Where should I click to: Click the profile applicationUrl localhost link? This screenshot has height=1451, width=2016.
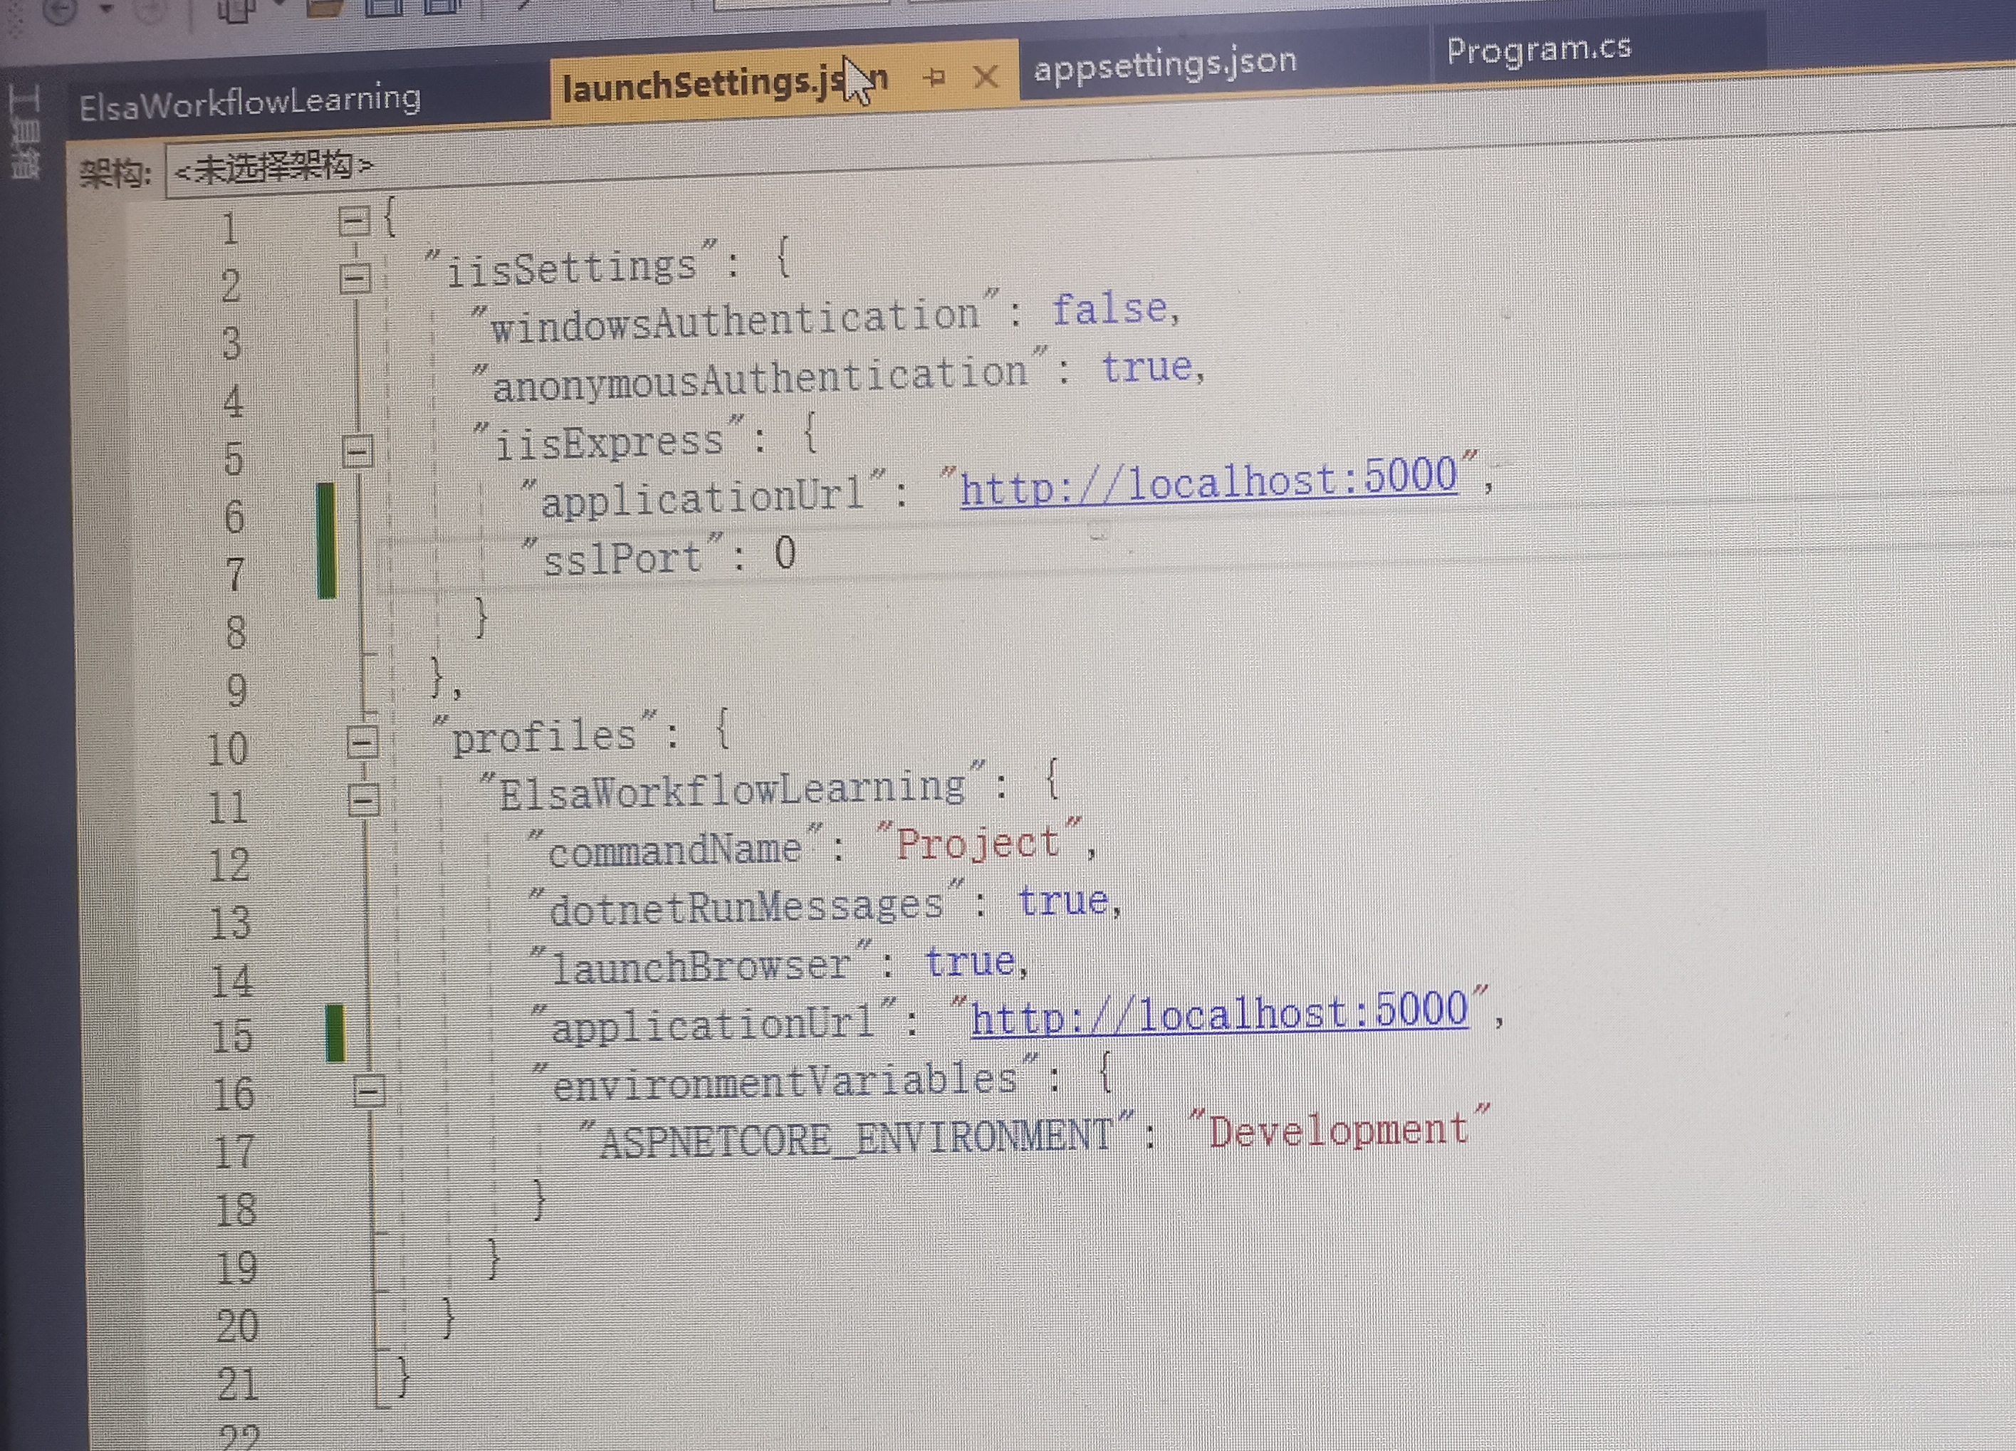[1218, 1014]
